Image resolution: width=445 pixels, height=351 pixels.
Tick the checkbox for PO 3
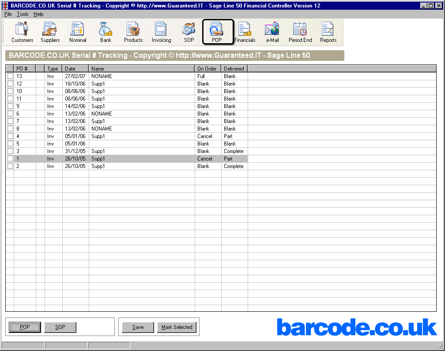point(10,151)
